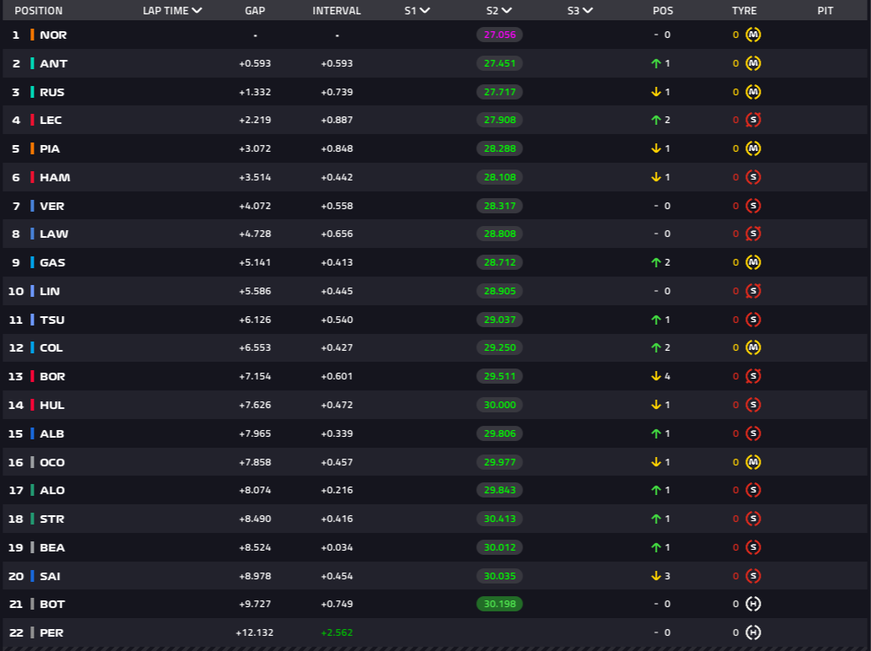Screen dimensions: 871x651
Task: Expand the LAP TIME column dropdown
Action: tap(197, 11)
